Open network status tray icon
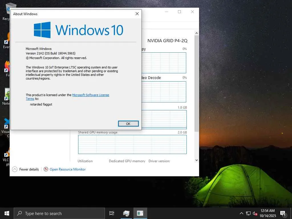Image resolution: width=292 pixels, height=219 pixels. pyautogui.click(x=248, y=213)
